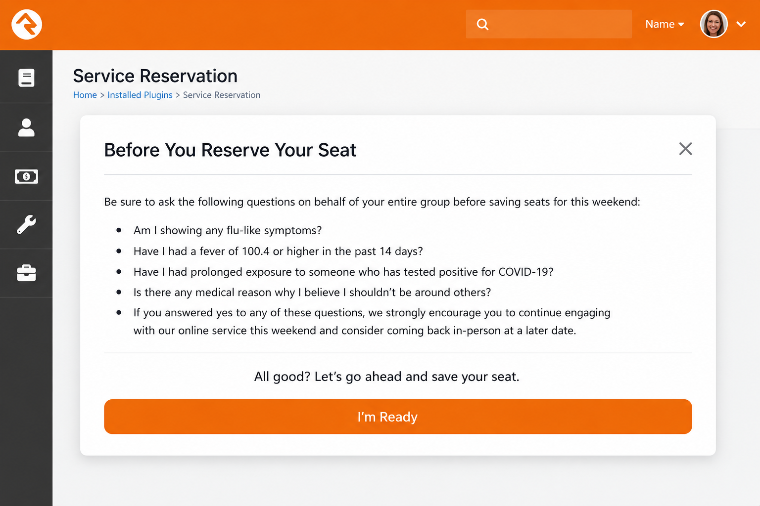
Task: Open the money finance sidebar icon
Action: [x=26, y=176]
